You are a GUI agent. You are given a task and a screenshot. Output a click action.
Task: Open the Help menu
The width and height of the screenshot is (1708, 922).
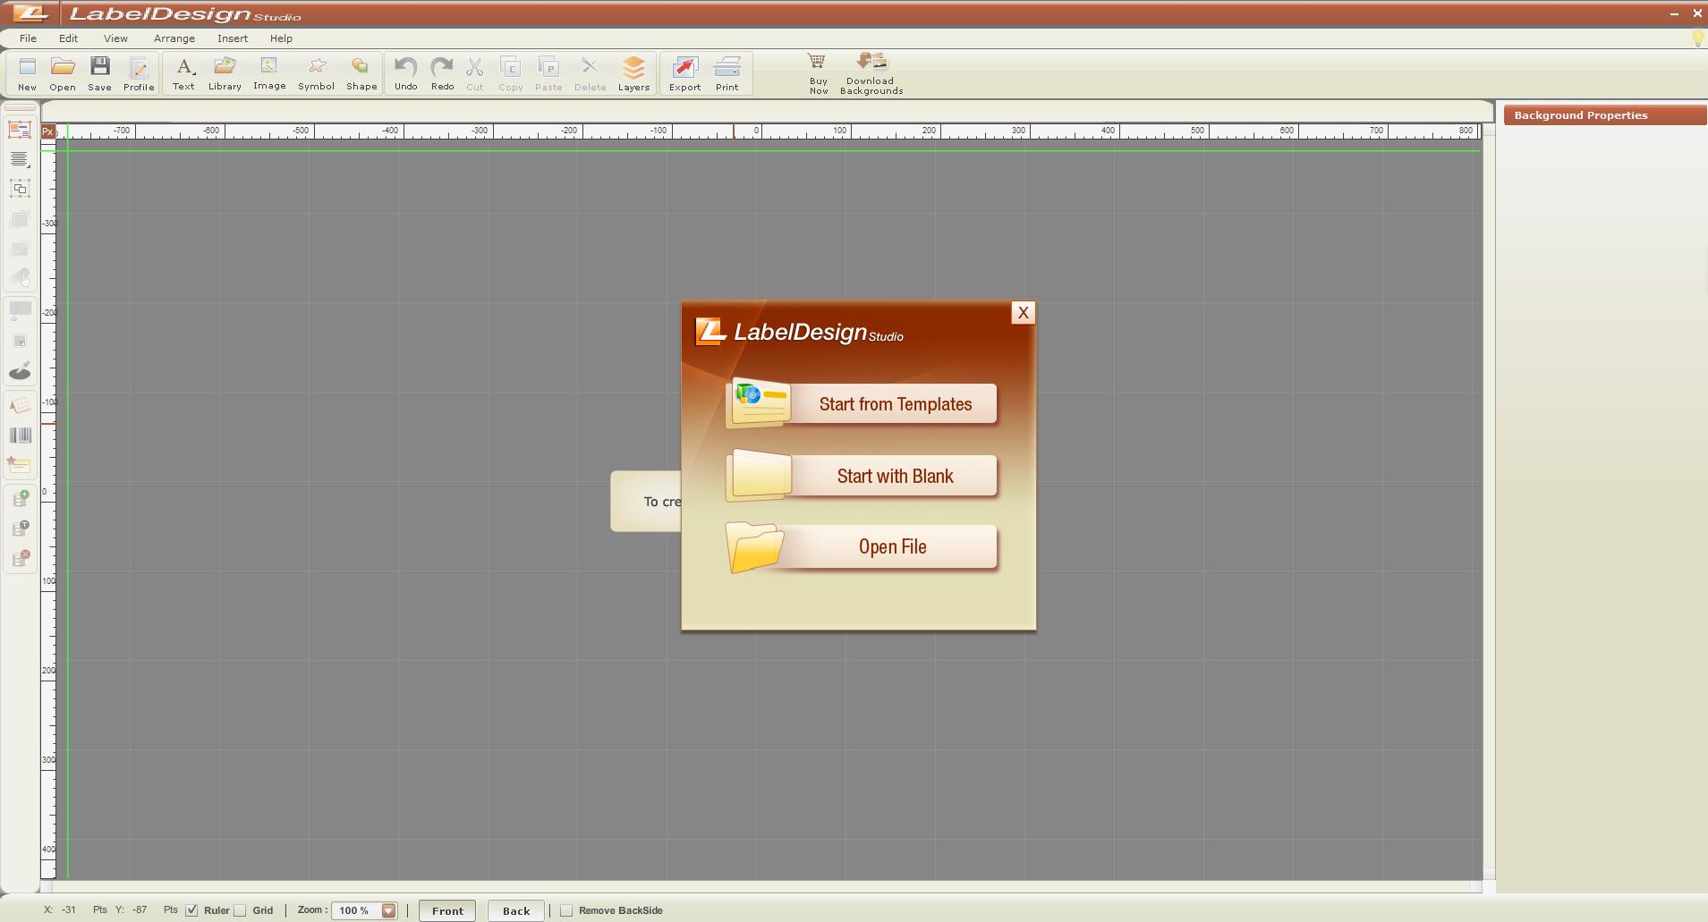click(x=281, y=38)
